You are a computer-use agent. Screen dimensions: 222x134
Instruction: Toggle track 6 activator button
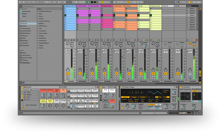click(x=129, y=74)
